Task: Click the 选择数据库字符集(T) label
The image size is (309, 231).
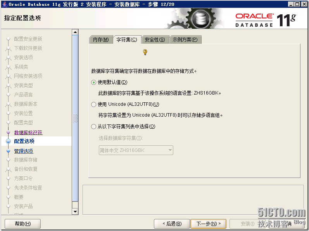Action: tap(121, 138)
